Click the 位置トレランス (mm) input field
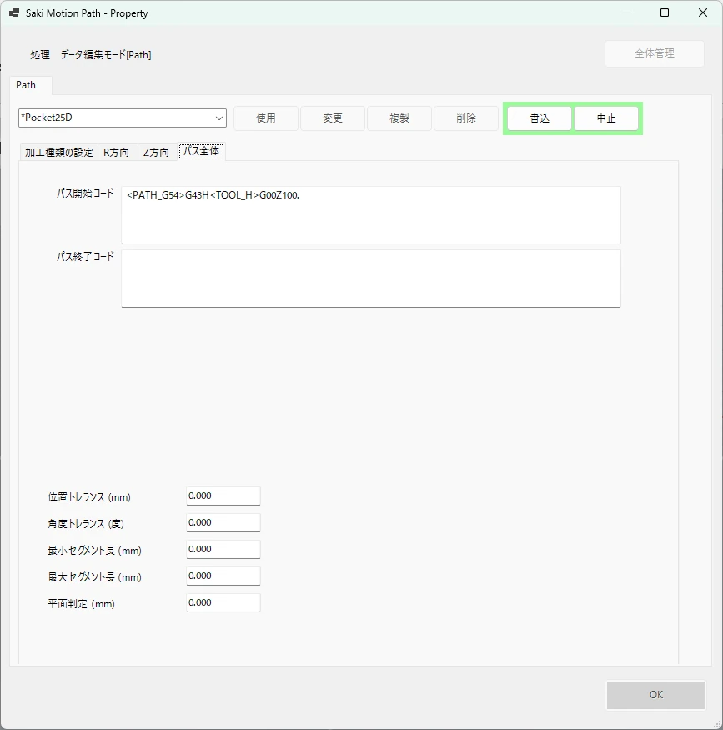Image resolution: width=723 pixels, height=730 pixels. [223, 496]
